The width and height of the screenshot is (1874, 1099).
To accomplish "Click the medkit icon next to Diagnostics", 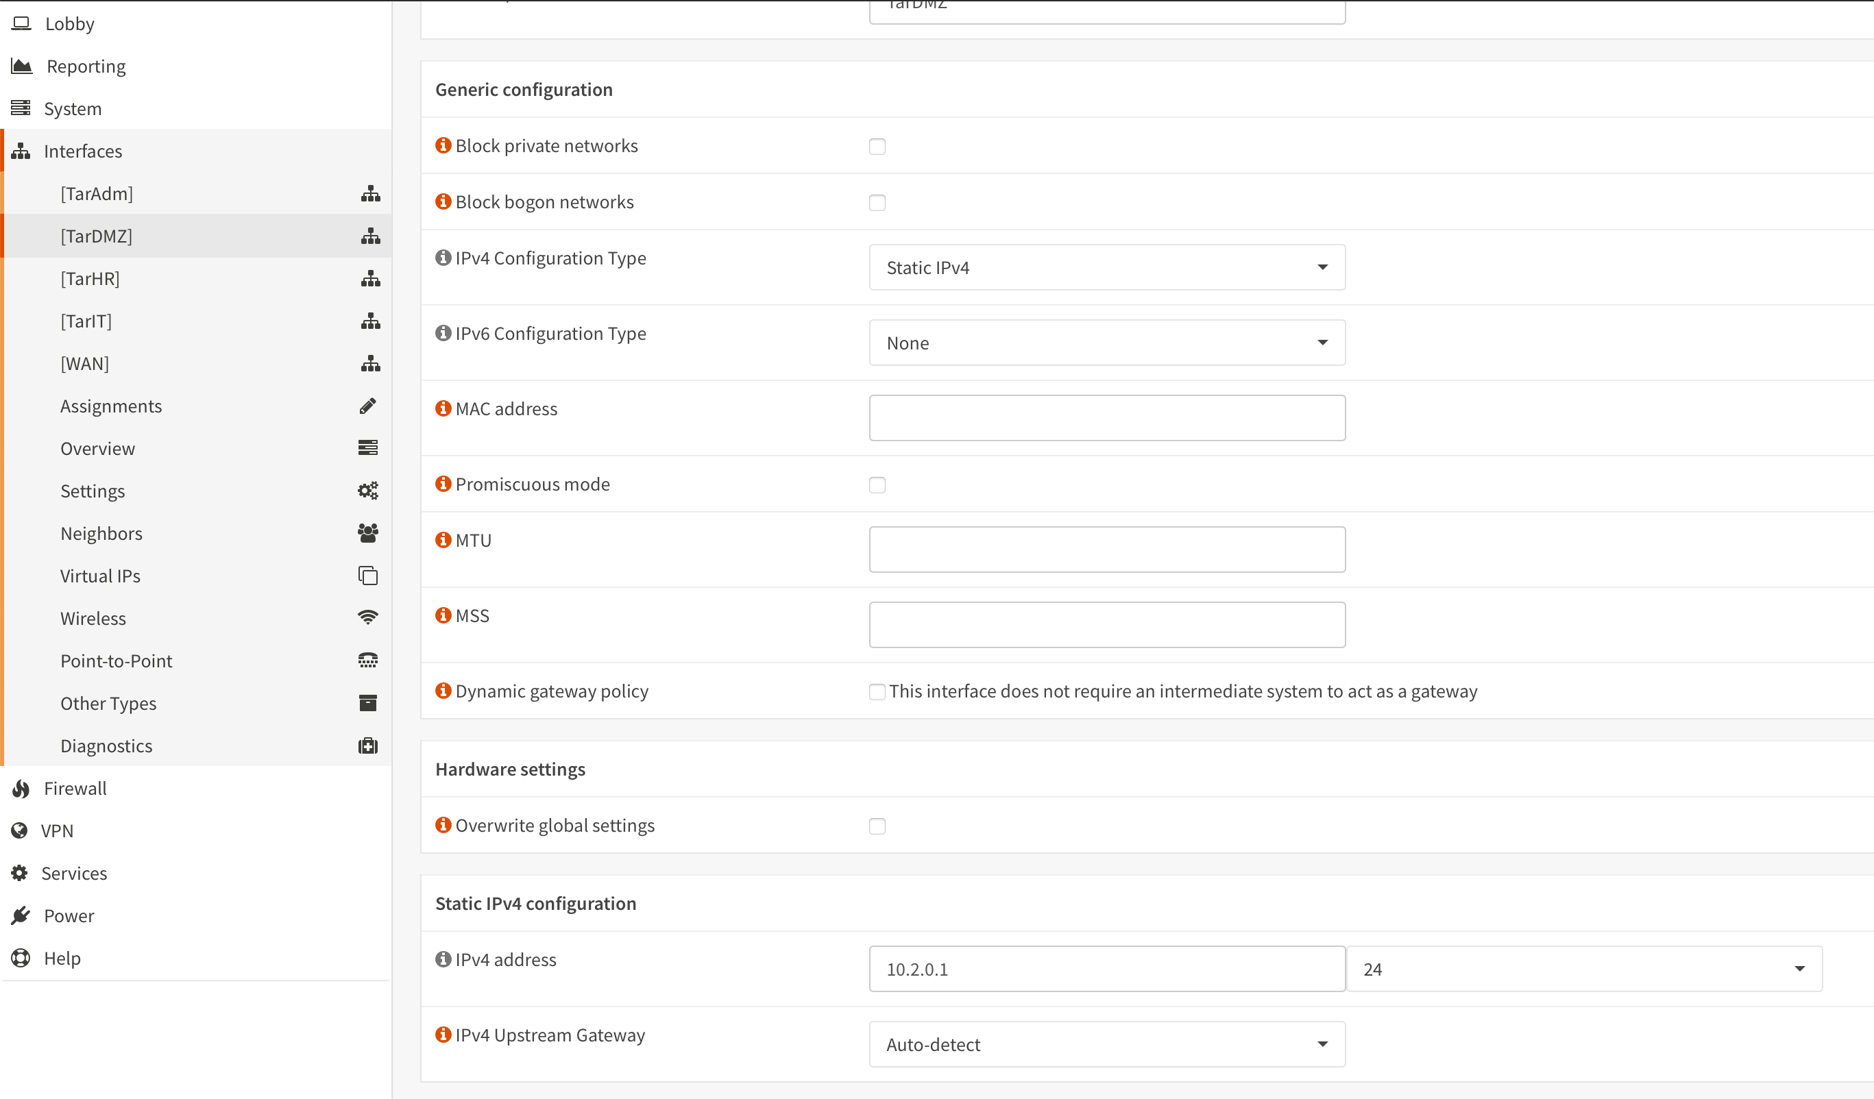I will tap(367, 746).
